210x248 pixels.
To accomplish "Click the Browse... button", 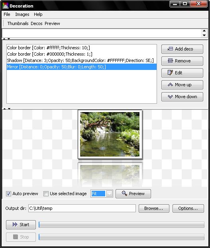I will (x=154, y=208).
